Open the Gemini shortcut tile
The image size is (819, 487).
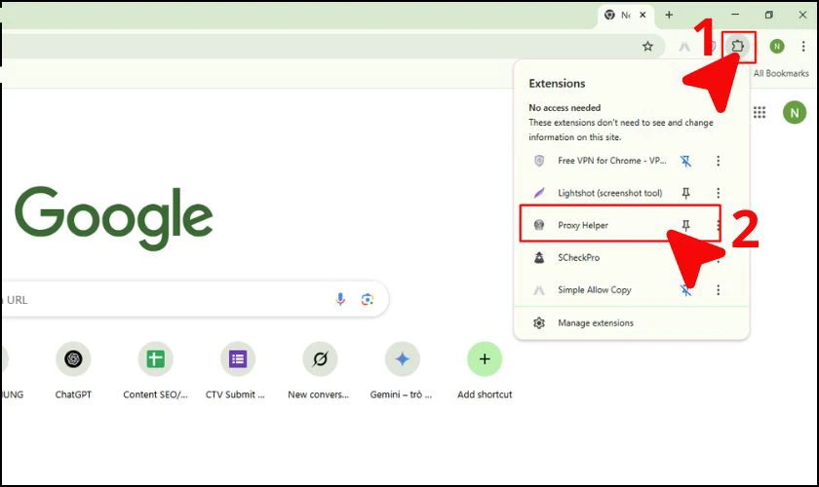pyautogui.click(x=402, y=359)
